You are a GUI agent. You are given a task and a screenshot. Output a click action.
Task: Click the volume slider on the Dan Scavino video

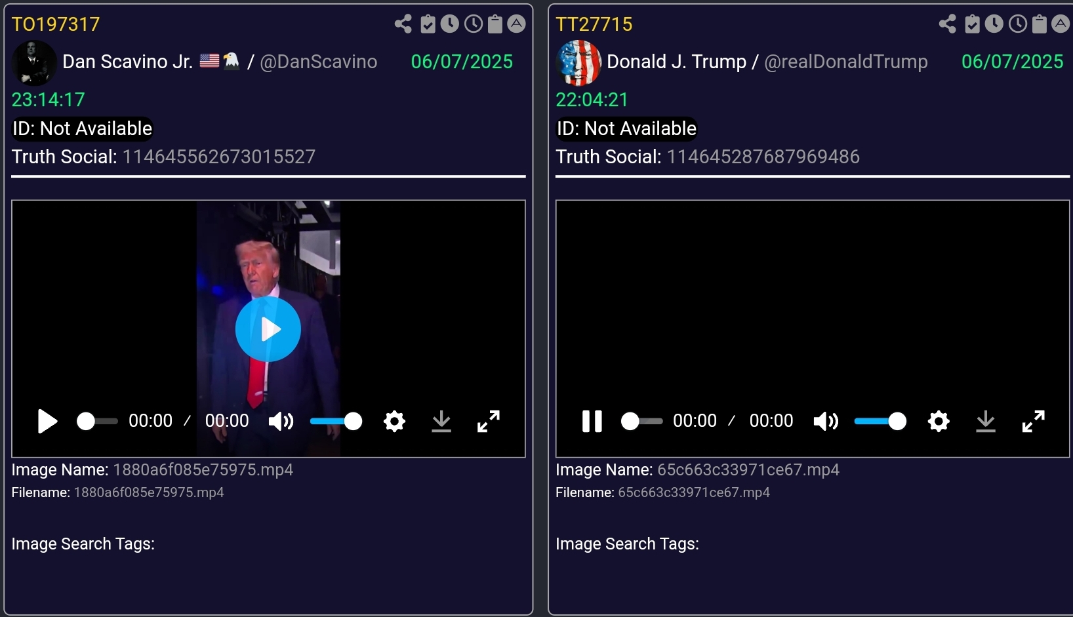[x=336, y=421]
